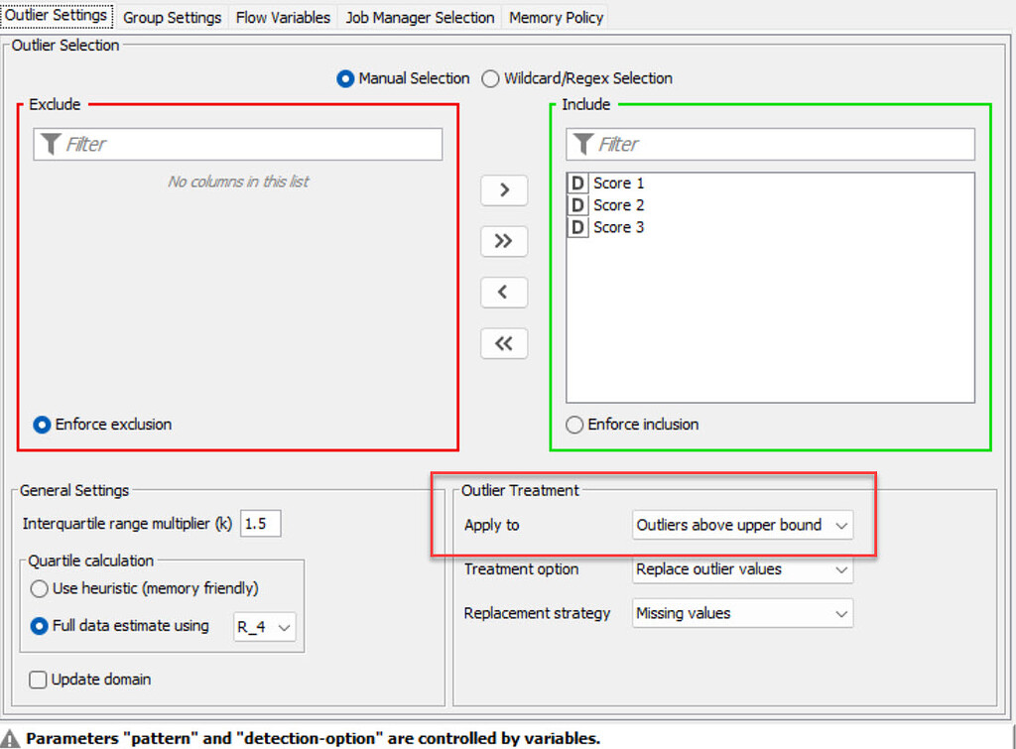Select Enforce inclusion radio button
1016x749 pixels.
(632, 425)
